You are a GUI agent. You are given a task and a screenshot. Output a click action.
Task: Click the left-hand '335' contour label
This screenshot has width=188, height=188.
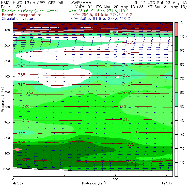(x=22, y=75)
